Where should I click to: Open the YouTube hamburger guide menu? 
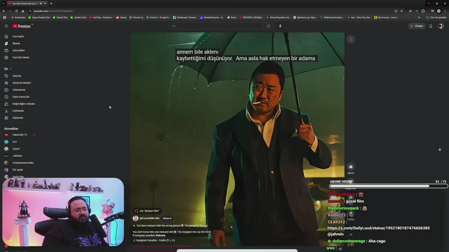[6, 26]
